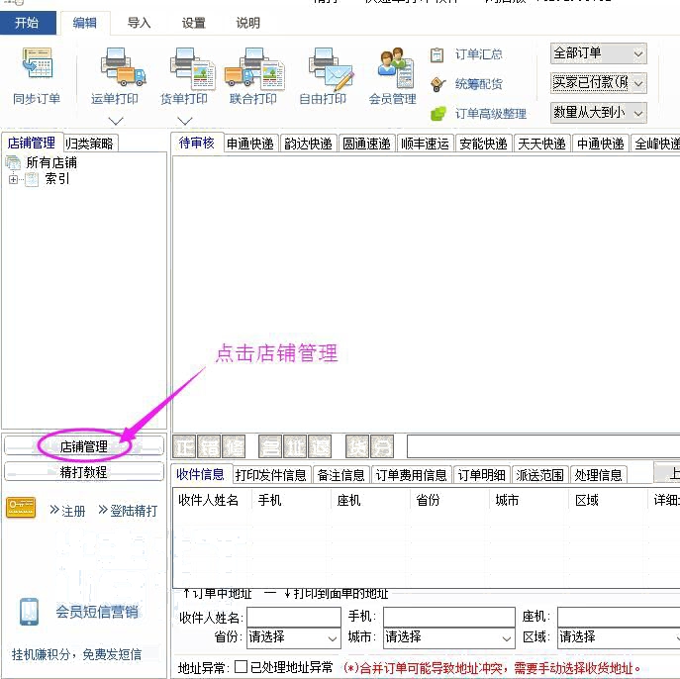Select the 订单明细 tab
The height and width of the screenshot is (679, 680).
tap(482, 475)
